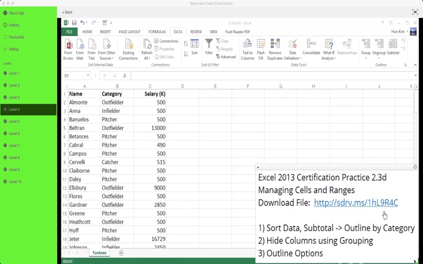Open the FILE tab
The height and width of the screenshot is (264, 423).
[x=69, y=32]
